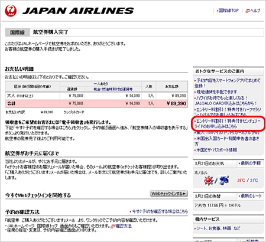
Task: Open the 現地通貨を手配できます link
Action: pyautogui.click(x=216, y=92)
